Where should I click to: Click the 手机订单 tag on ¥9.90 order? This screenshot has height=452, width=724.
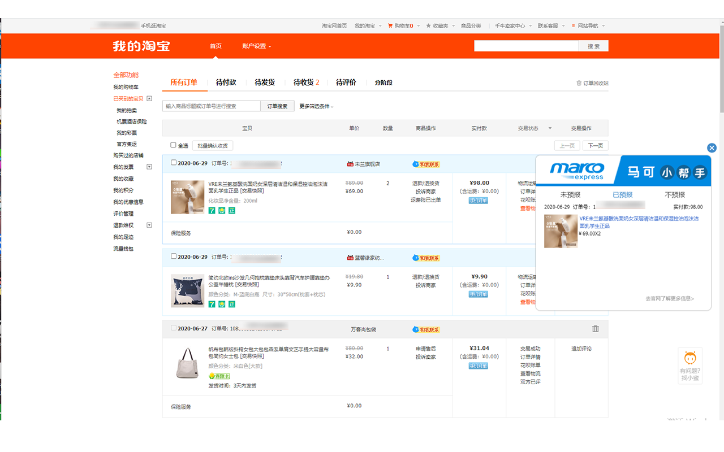[479, 294]
